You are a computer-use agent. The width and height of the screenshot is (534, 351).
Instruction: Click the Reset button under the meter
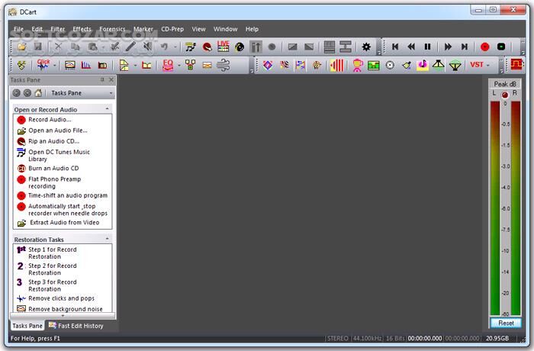click(504, 323)
